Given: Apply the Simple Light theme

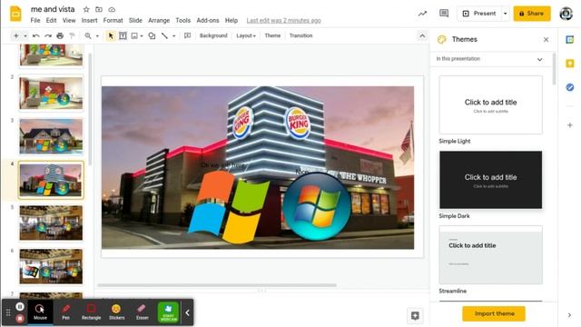Looking at the screenshot, I should pyautogui.click(x=490, y=105).
